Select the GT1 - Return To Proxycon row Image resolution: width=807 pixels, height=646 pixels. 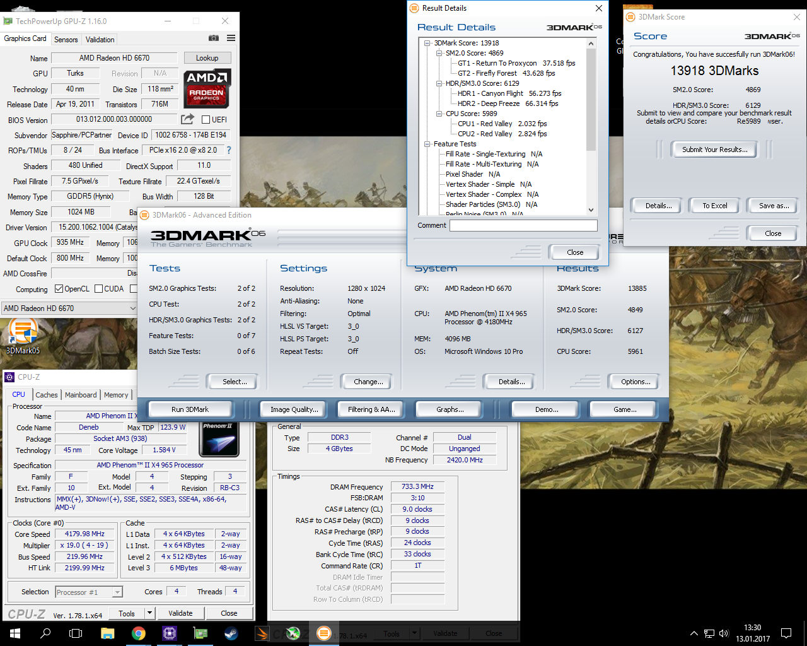point(516,63)
